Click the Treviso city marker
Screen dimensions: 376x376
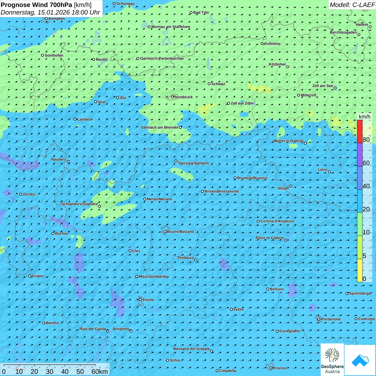pos(271,368)
